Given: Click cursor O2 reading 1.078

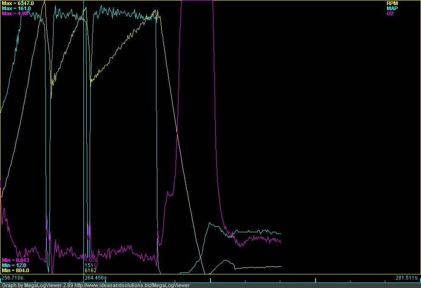Looking at the screenshot, I should 91,260.
